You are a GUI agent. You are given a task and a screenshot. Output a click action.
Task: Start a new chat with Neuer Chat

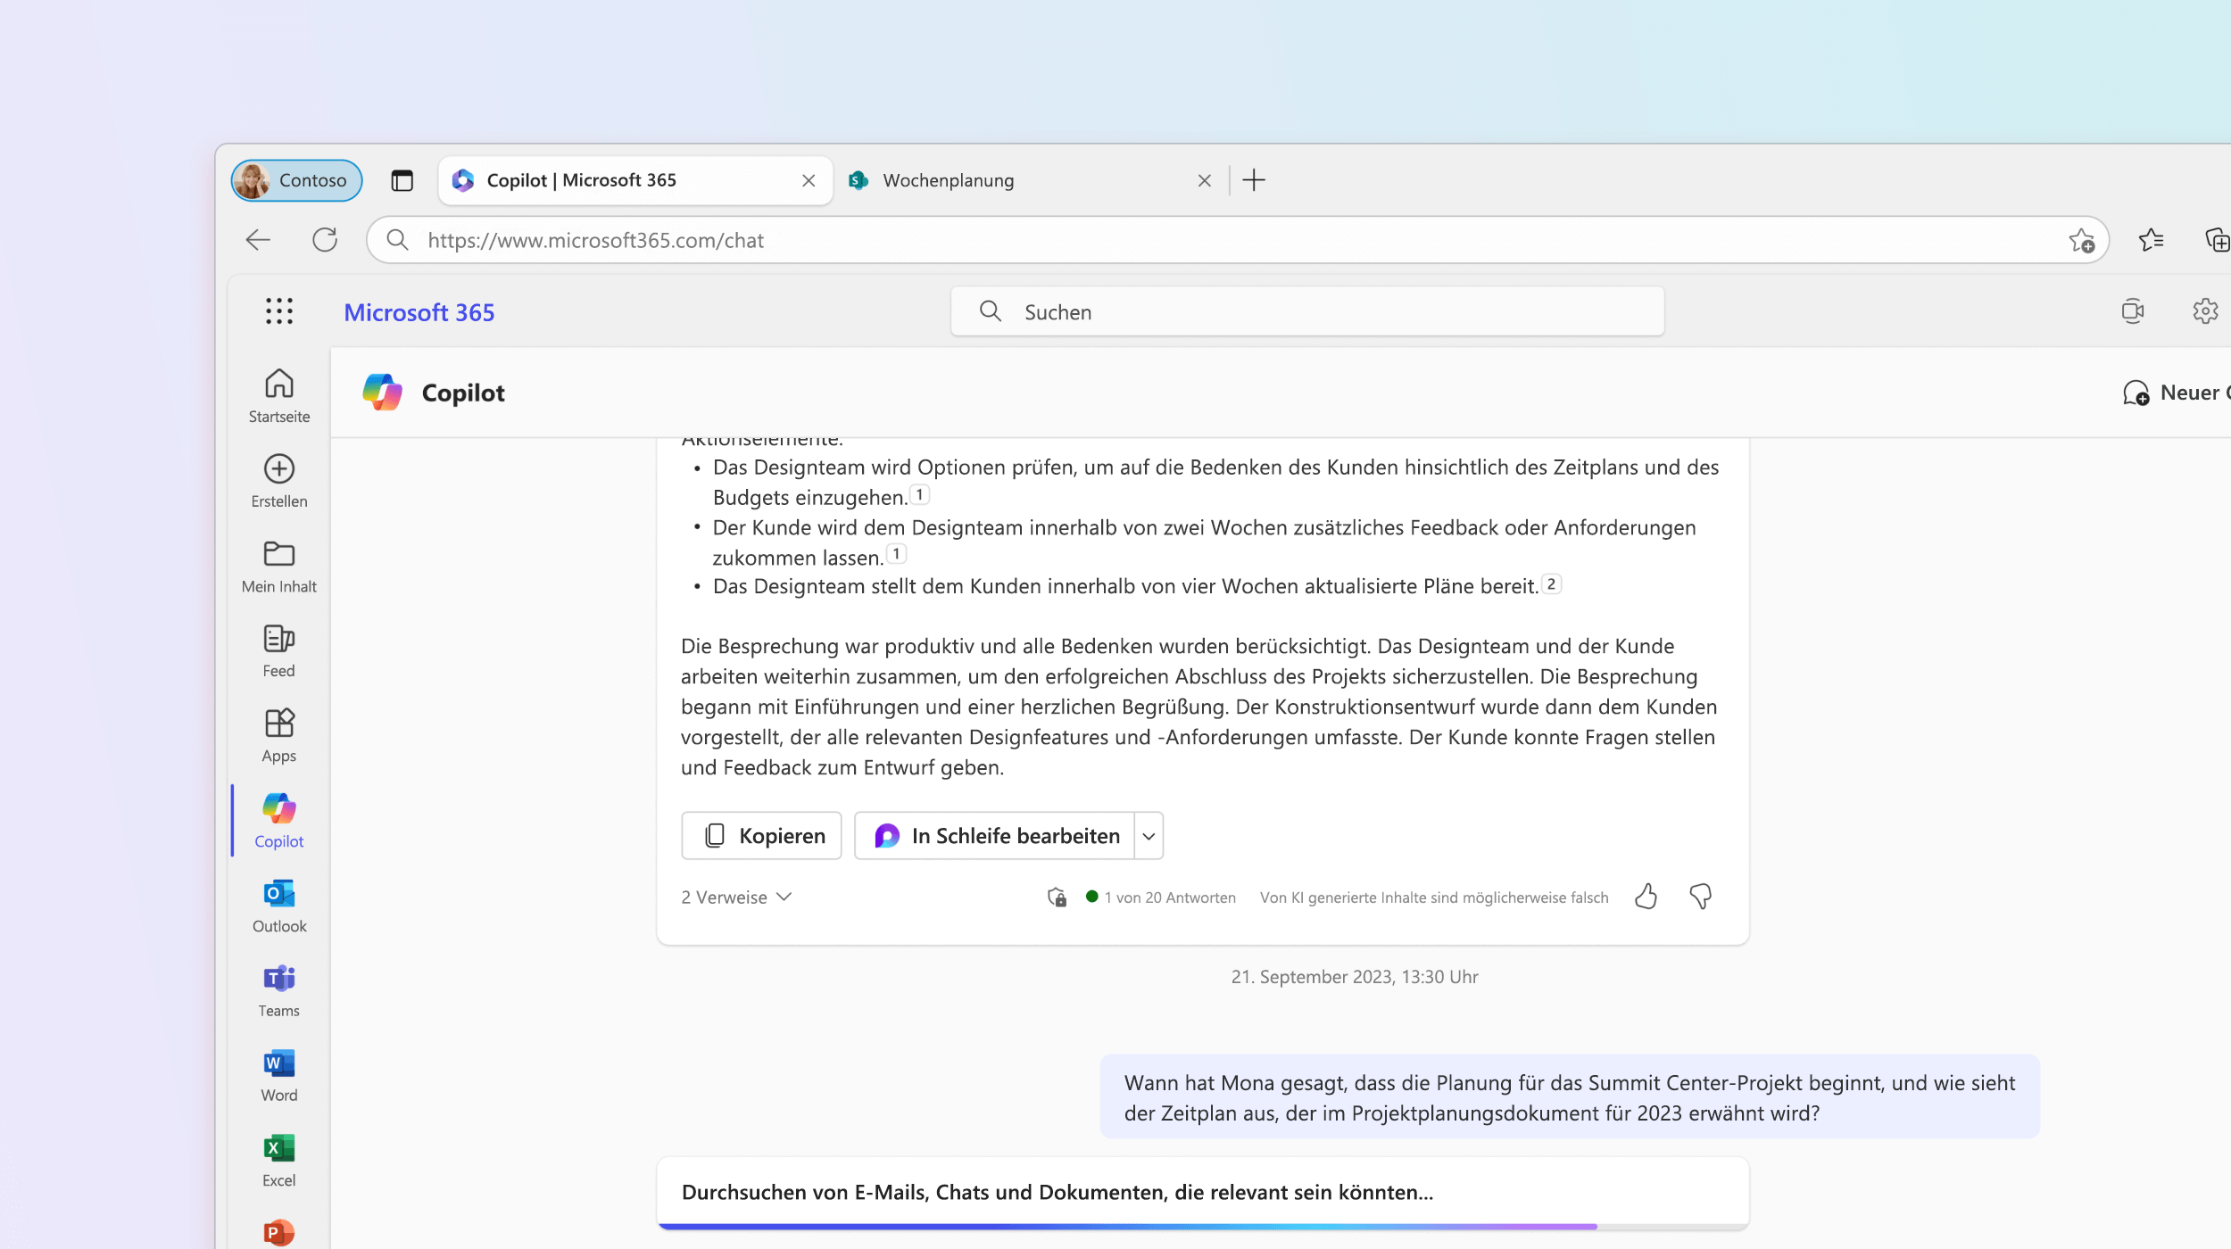pyautogui.click(x=2176, y=393)
